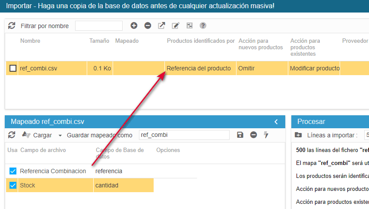Screen dimensions: 369x209
Task: Refresh the import file list
Action: (x=12, y=26)
